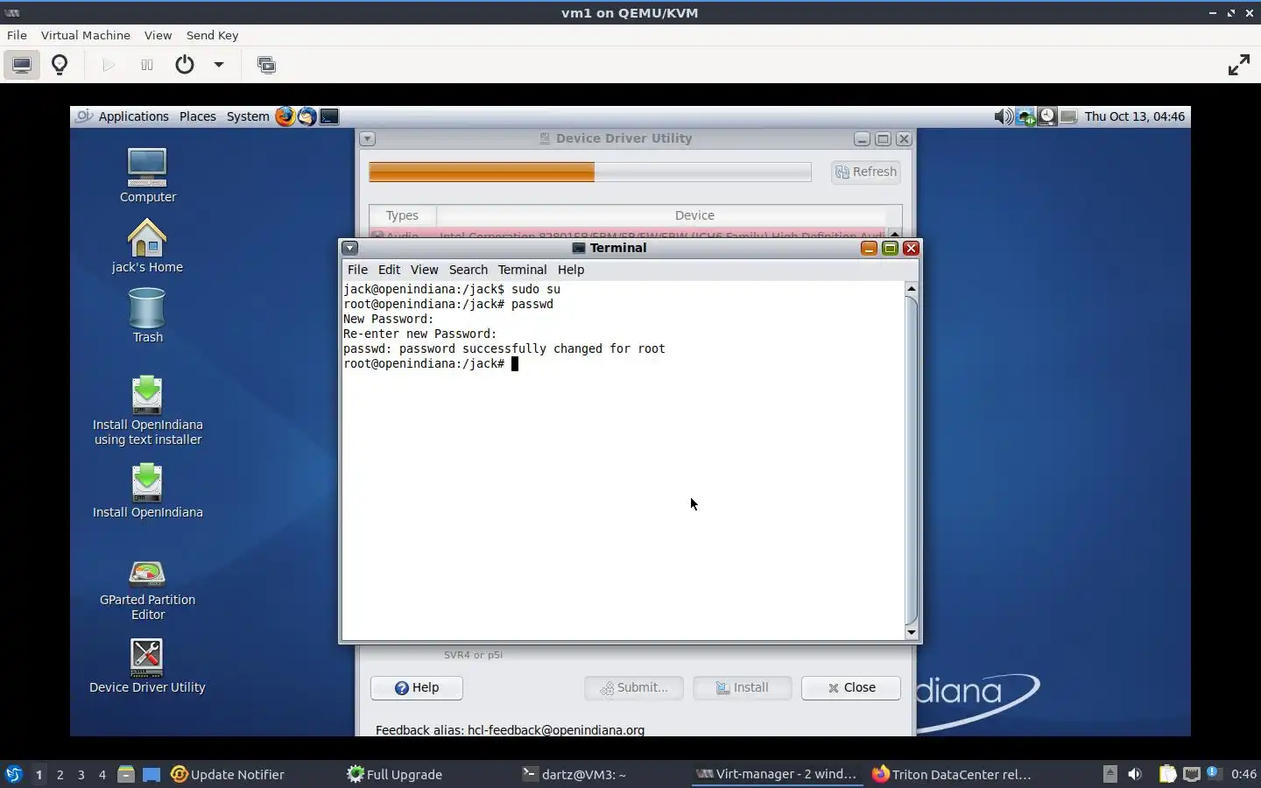This screenshot has height=788, width=1261.
Task: Pause the virtual machine
Action: [x=147, y=65]
